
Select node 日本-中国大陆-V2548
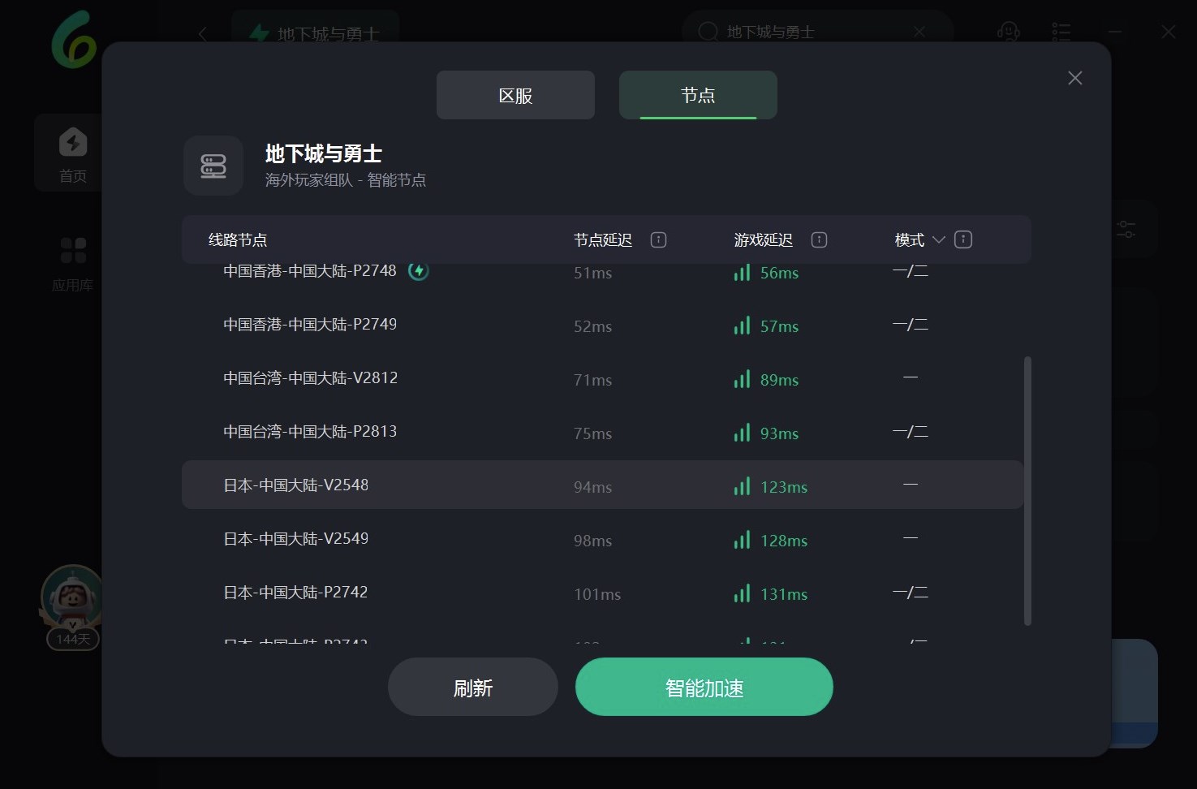pos(296,485)
